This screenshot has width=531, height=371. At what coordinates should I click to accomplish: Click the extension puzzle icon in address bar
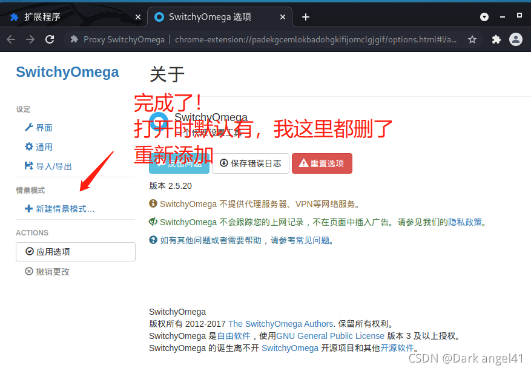click(x=74, y=39)
